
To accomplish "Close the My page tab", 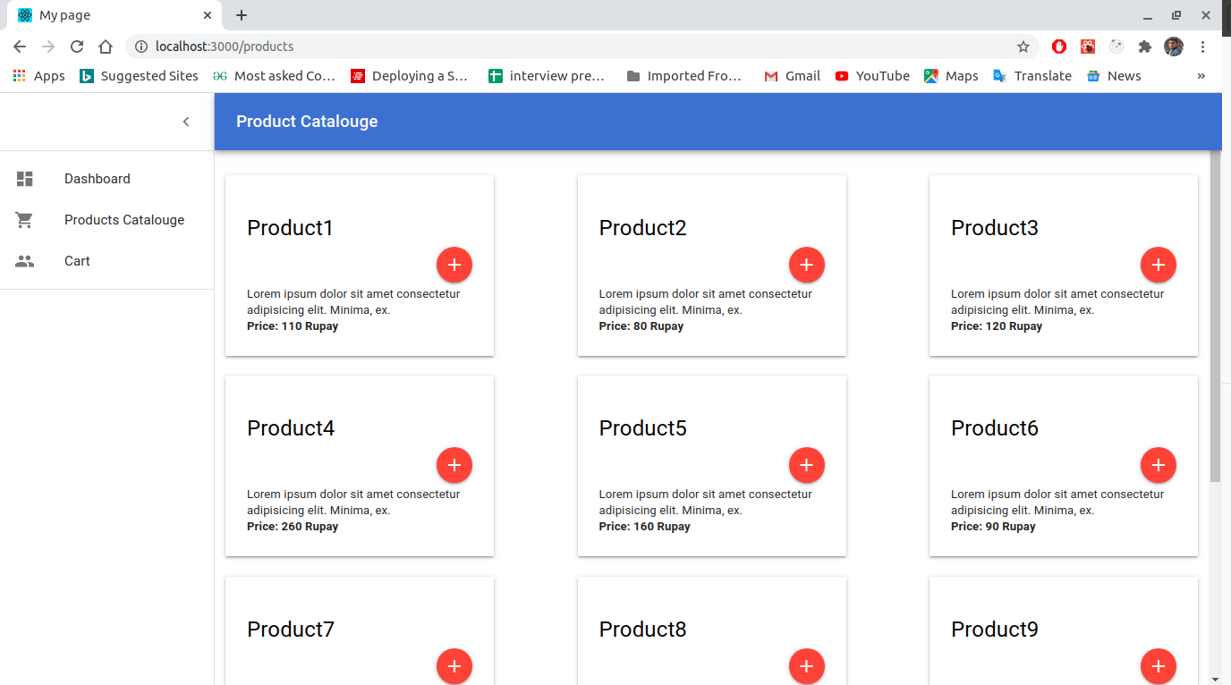I will (208, 15).
